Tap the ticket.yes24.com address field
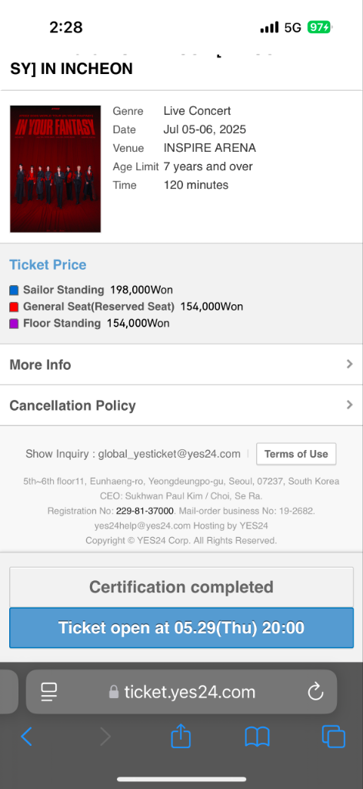Screen dimensions: 363x789 tap(181, 692)
